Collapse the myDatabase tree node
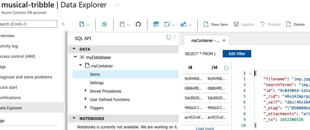 click(75, 57)
